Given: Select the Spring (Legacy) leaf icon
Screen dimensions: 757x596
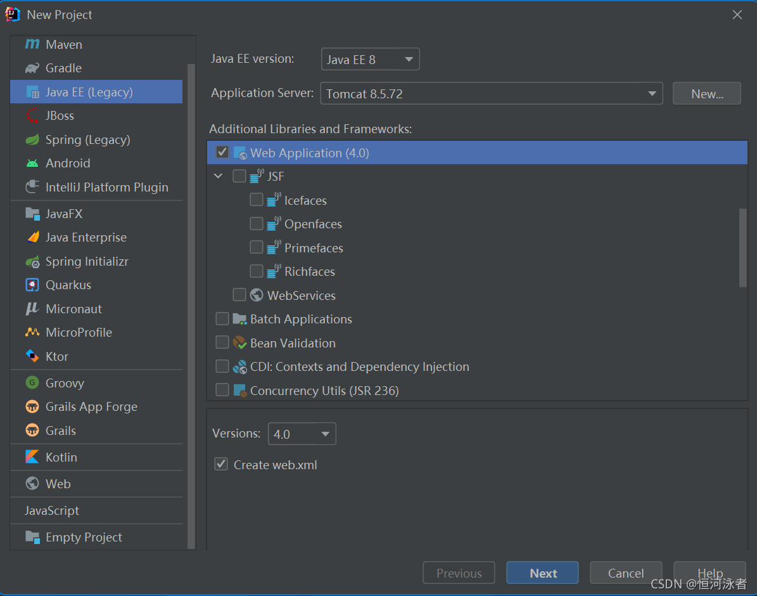Looking at the screenshot, I should coord(32,139).
